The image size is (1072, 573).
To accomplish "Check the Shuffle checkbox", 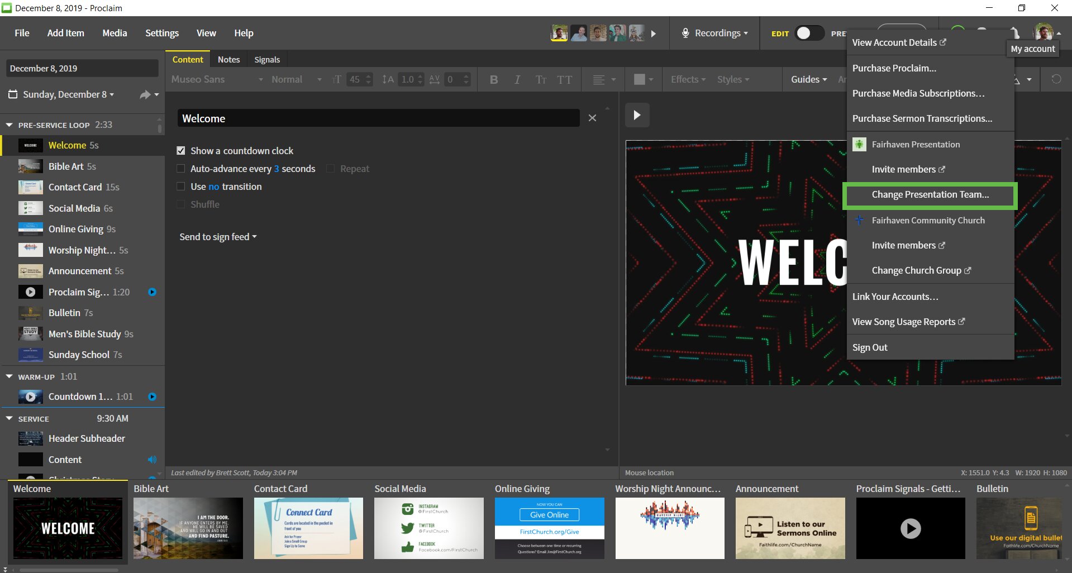I will click(x=180, y=204).
